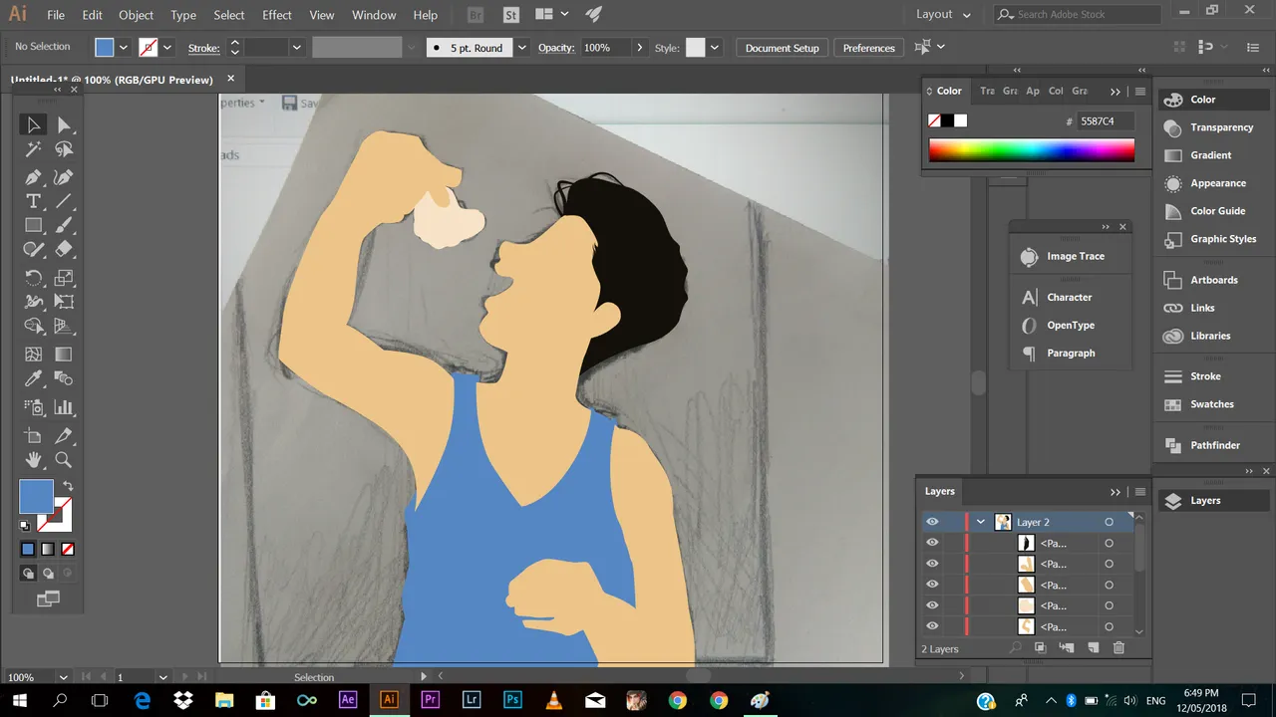Select the Shape Builder tool

33,327
